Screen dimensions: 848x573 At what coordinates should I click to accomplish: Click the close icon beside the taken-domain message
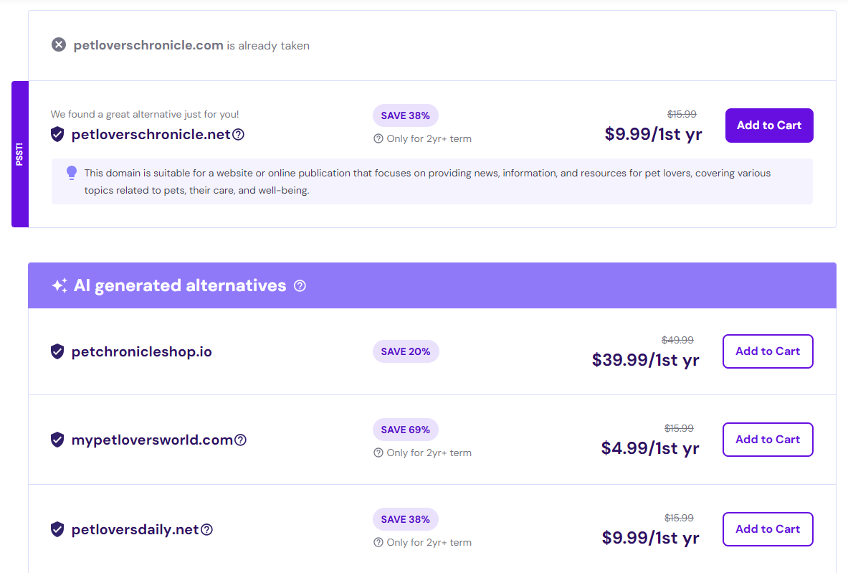coord(59,44)
